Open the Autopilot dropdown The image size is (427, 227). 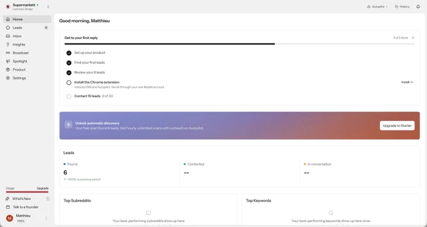[377, 6]
